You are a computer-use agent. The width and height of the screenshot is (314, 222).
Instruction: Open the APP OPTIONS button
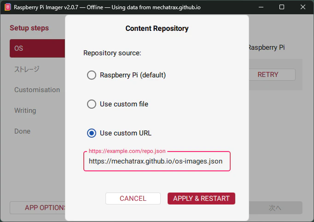[38, 208]
